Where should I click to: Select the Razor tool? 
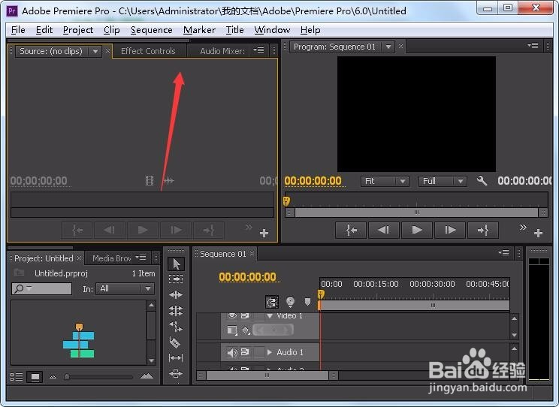tap(174, 342)
